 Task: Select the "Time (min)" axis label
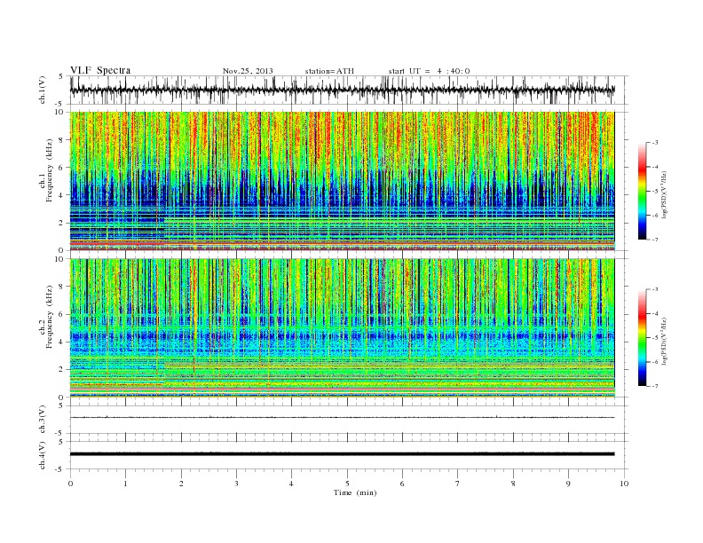(x=355, y=492)
